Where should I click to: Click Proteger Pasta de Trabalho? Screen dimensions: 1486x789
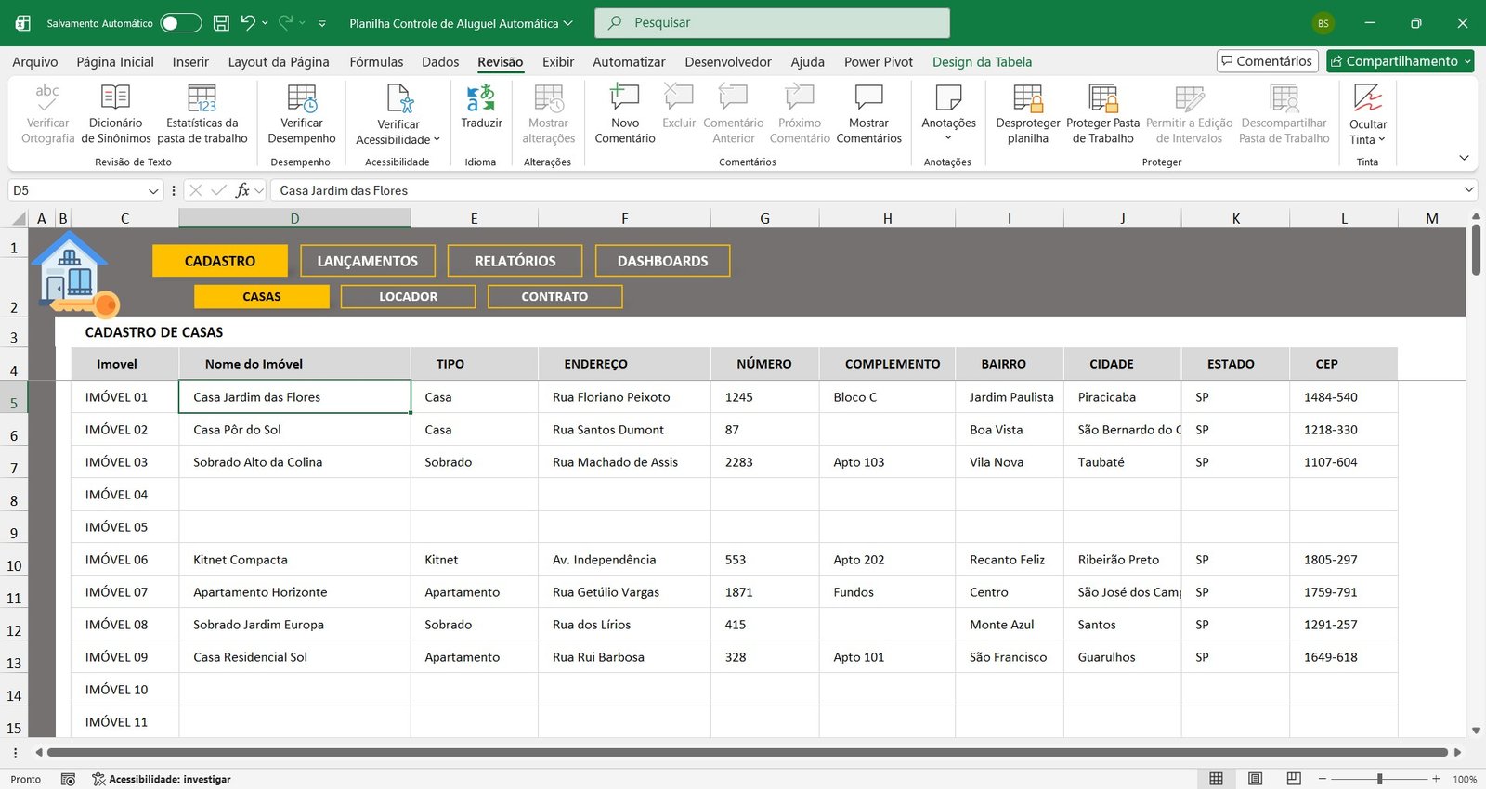click(x=1103, y=113)
